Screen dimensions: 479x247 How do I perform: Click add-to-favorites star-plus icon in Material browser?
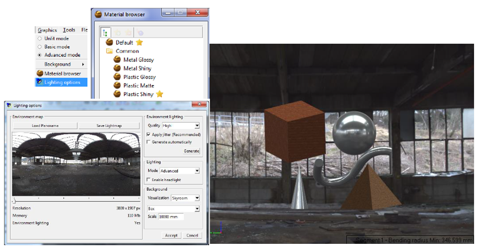coord(118,32)
